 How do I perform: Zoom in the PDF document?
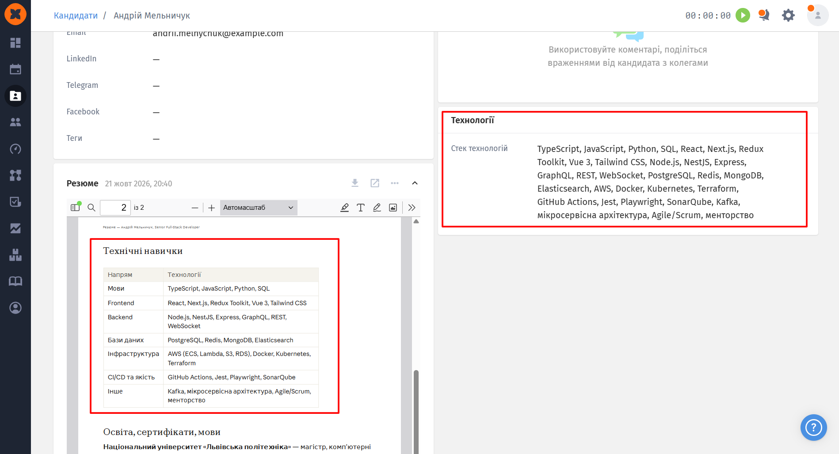coord(212,208)
